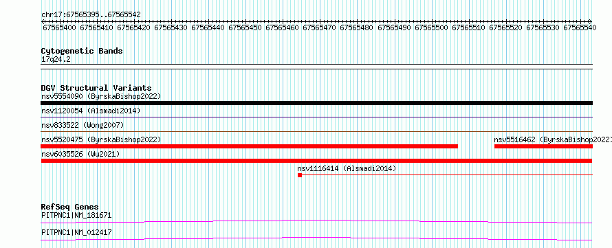Screen dimensions: 612x248
Task: Click ruler position 67565420
Action: (x=133, y=27)
